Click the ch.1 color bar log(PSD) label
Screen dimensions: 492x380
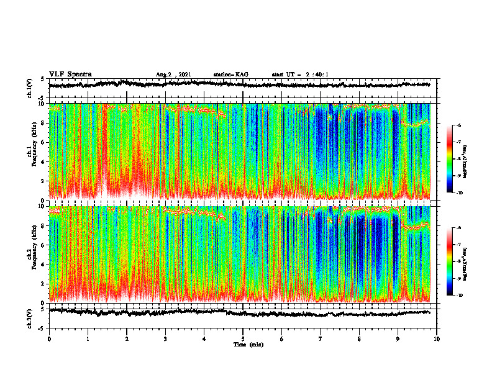(465, 161)
